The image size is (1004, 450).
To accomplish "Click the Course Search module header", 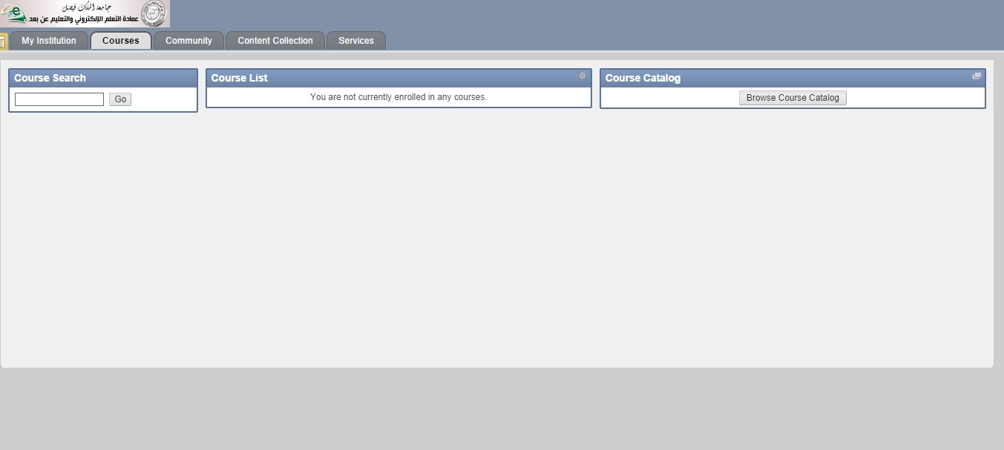I will coord(103,78).
